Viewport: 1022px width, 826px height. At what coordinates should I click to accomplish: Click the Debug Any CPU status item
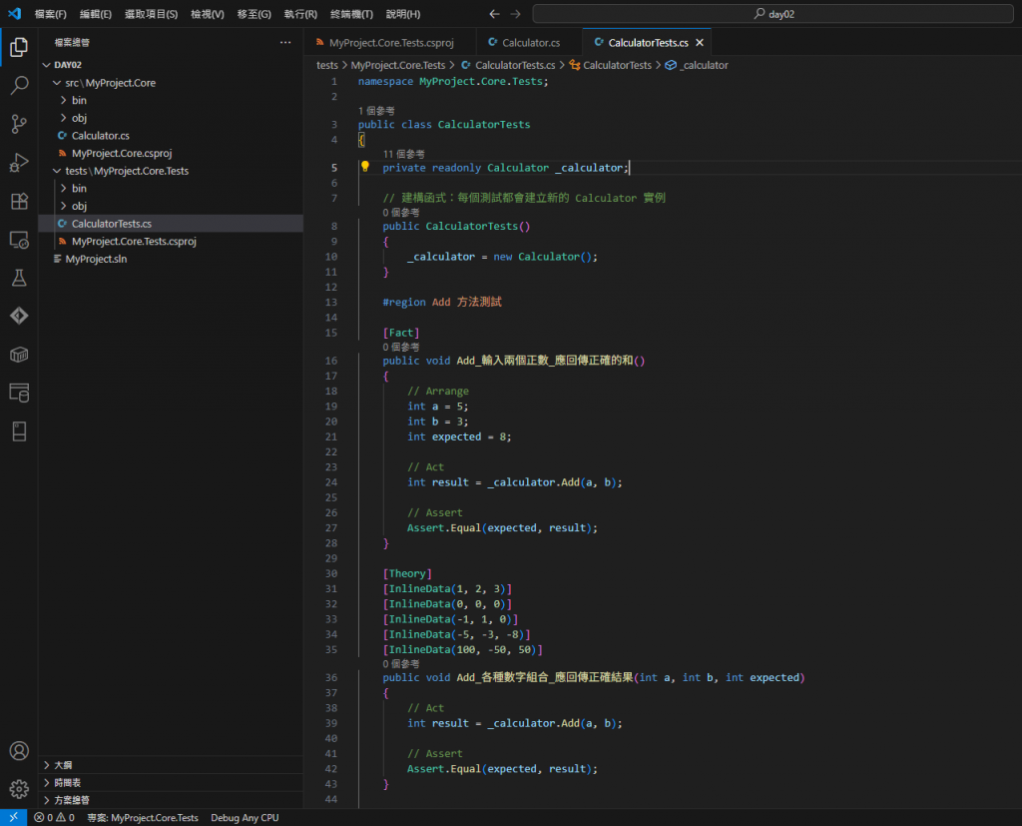click(x=245, y=818)
